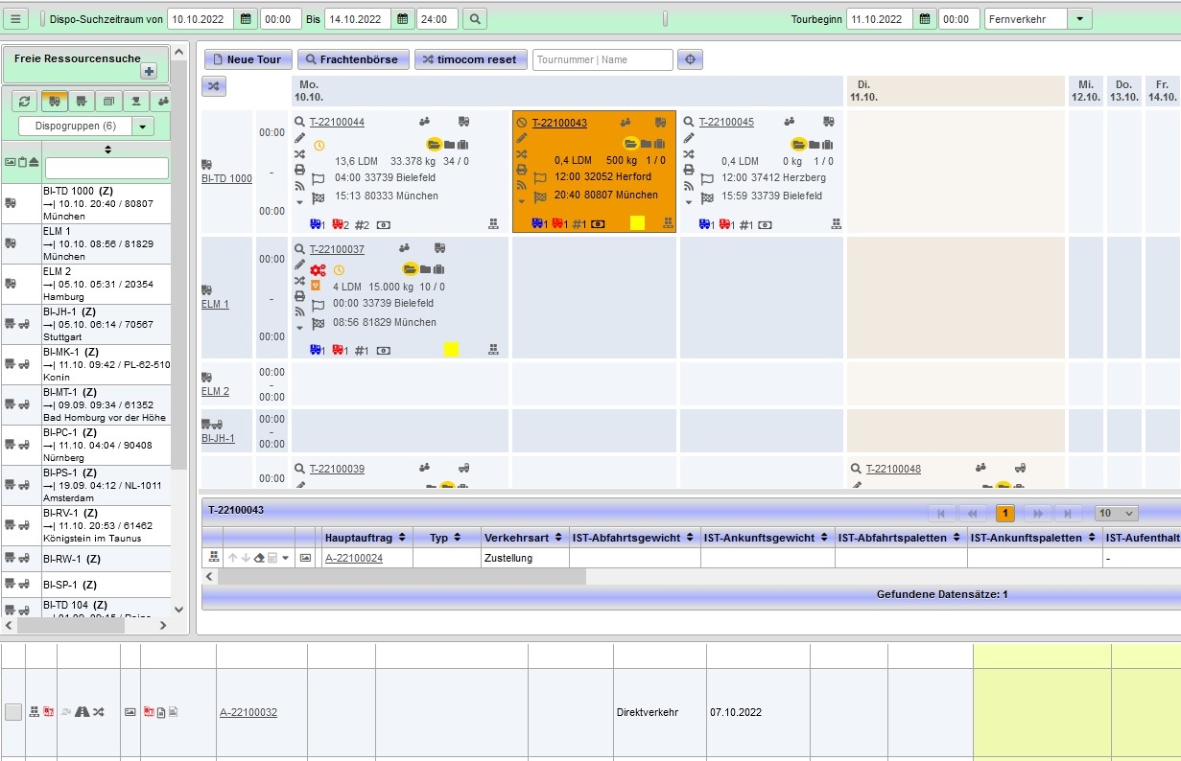Click the Neue Tour button
The width and height of the screenshot is (1181, 761).
tap(247, 59)
